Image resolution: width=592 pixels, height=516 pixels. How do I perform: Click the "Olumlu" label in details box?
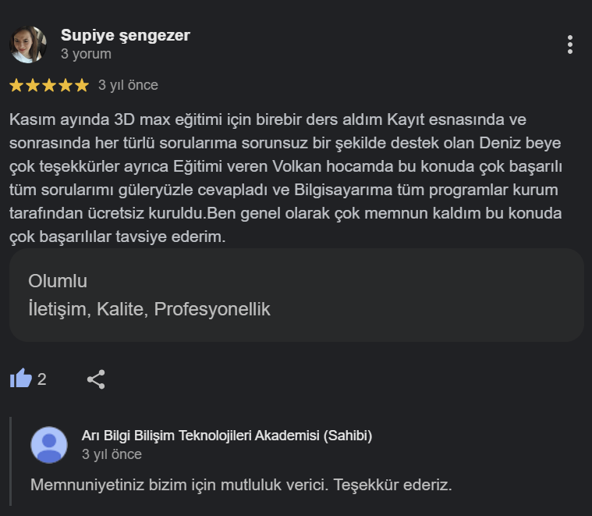(x=58, y=281)
